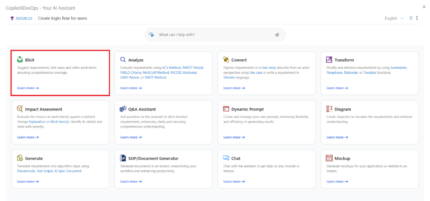The width and height of the screenshot is (430, 201).
Task: Click the Elicit card title
Action: (29, 60)
